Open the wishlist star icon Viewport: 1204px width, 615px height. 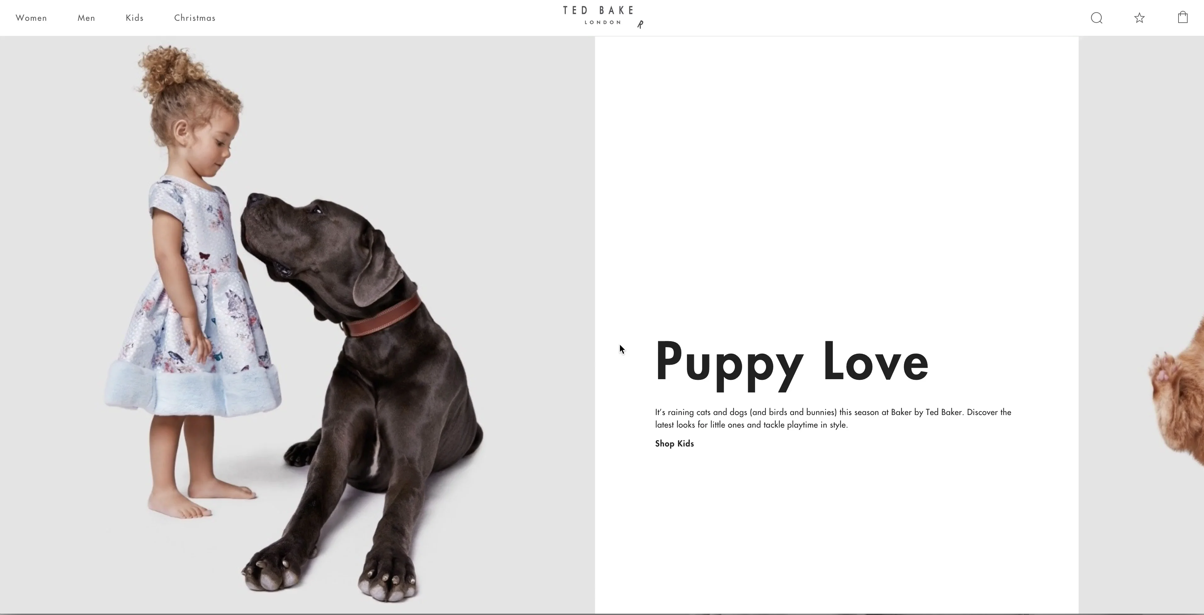(1139, 18)
